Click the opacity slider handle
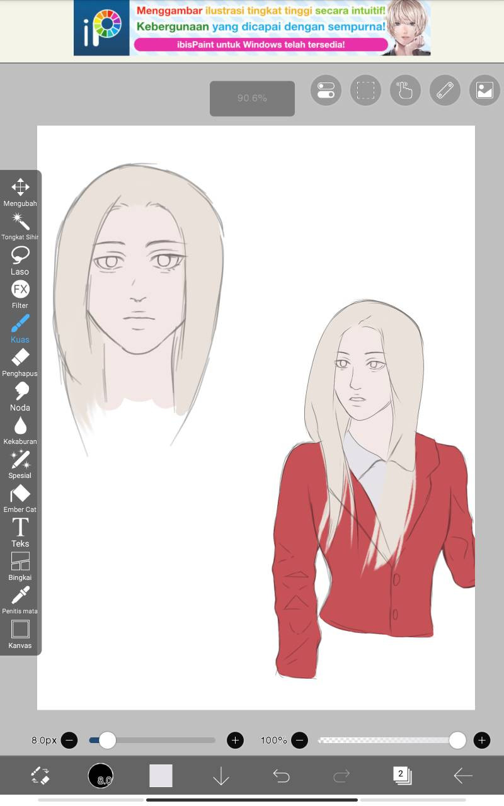The height and width of the screenshot is (806, 504). [x=457, y=740]
